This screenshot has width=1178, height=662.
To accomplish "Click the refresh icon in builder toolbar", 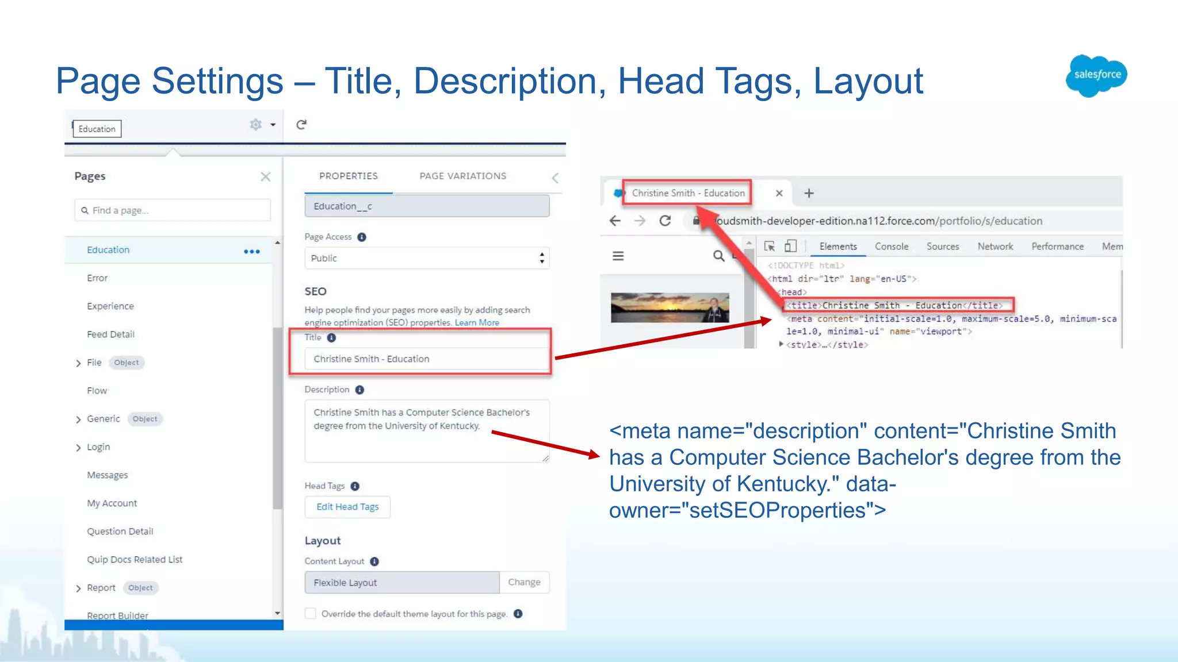I will [x=301, y=125].
